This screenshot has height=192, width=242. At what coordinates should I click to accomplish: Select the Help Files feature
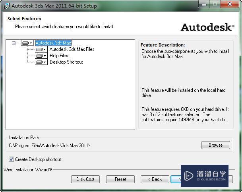click(59, 56)
